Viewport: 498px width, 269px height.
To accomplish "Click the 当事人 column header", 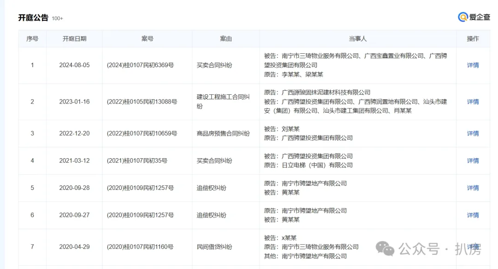I will (358, 39).
